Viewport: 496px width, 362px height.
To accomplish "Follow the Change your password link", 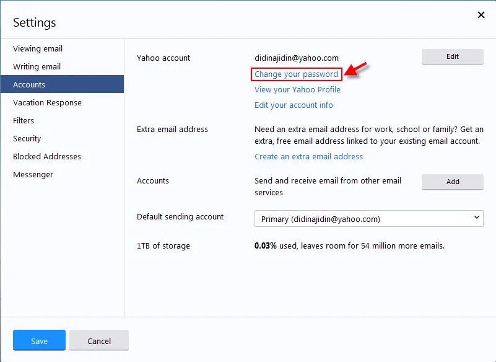I will click(x=296, y=74).
